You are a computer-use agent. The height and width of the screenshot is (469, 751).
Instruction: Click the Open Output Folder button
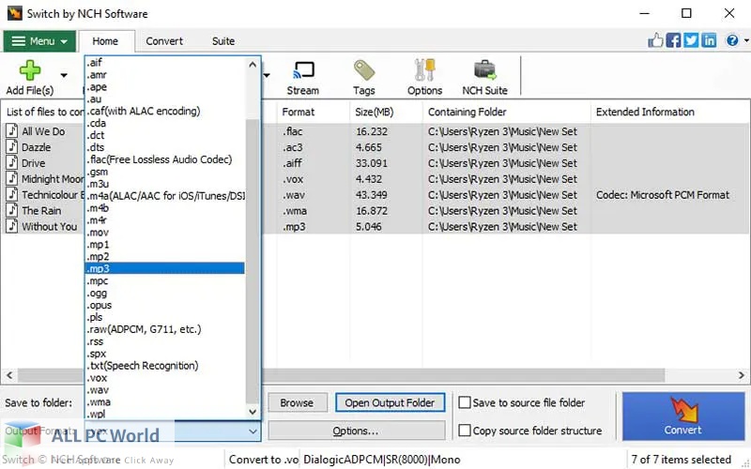[x=390, y=403]
